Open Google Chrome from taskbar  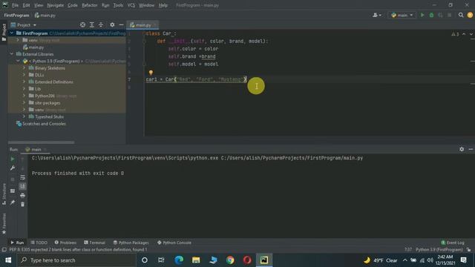click(x=230, y=260)
